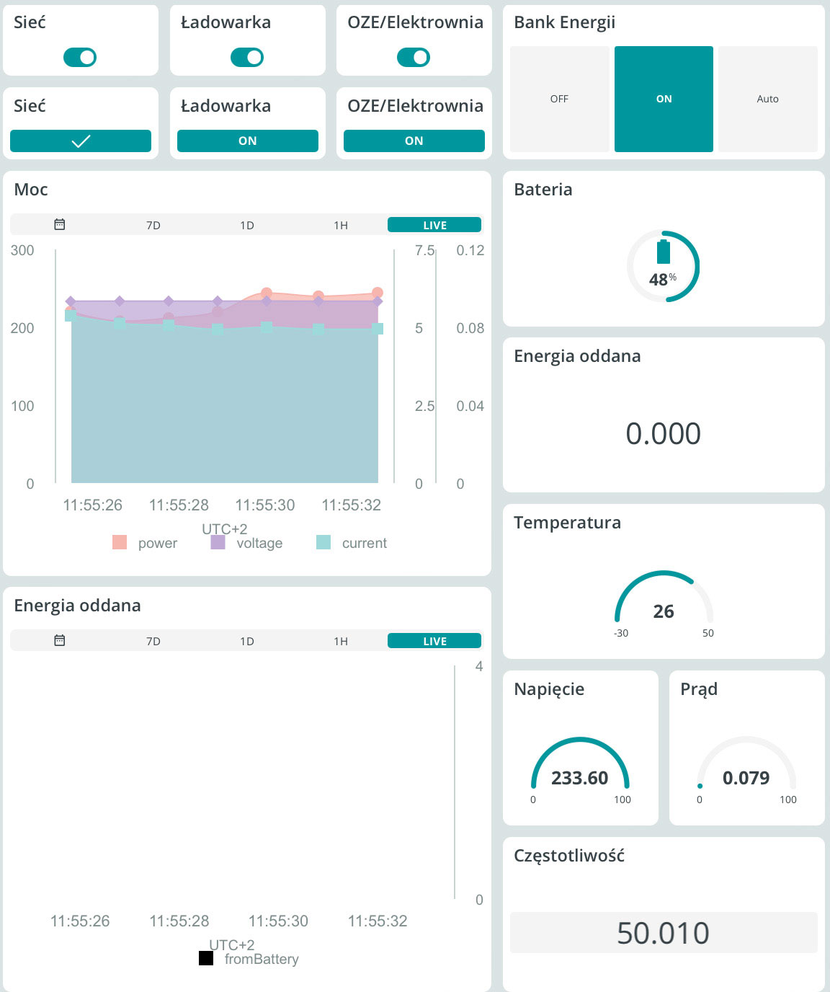Open the calendar picker in Moc chart
This screenshot has width=830, height=992.
(x=60, y=224)
